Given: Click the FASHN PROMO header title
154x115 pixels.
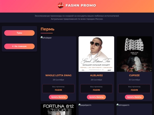Looking at the screenshot, I should (x=81, y=5).
